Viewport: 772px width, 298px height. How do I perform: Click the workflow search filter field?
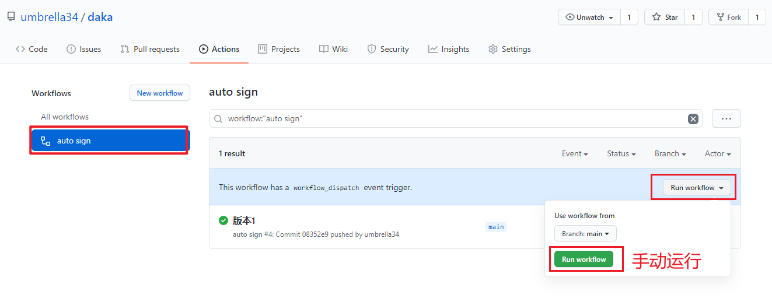pos(456,118)
